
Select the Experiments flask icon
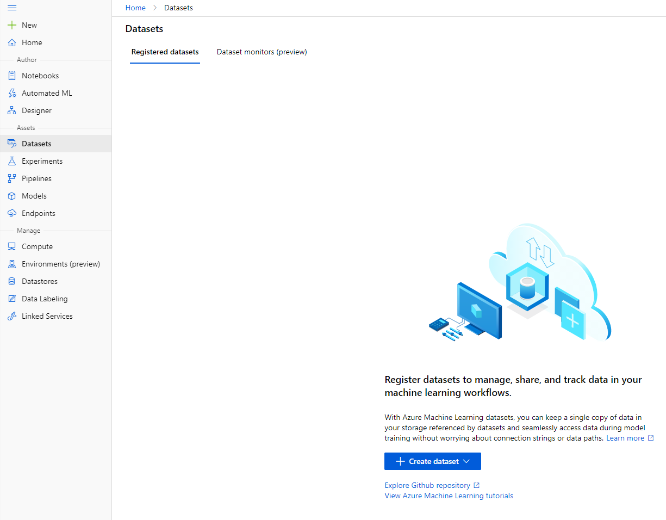point(12,161)
